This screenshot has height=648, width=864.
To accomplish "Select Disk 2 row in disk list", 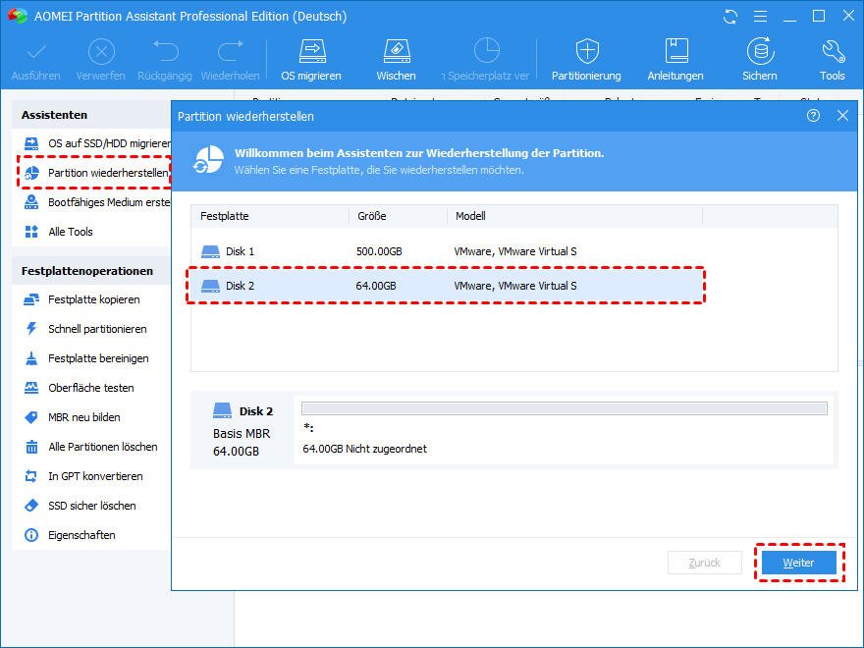I will coord(447,286).
